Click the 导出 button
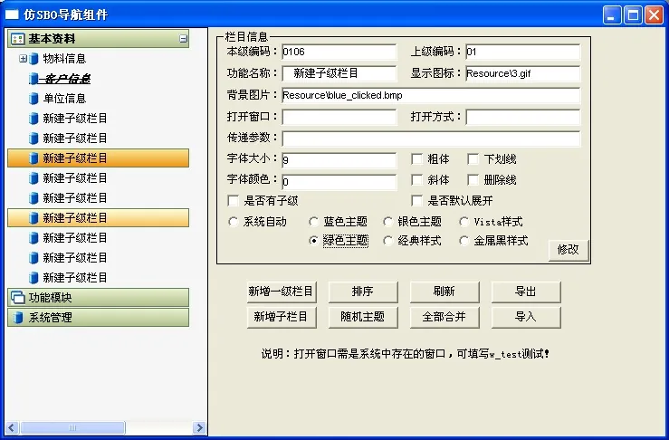The image size is (669, 440). pos(526,292)
